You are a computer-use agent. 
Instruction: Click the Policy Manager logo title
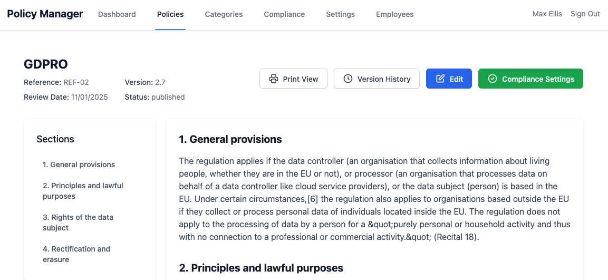point(45,14)
